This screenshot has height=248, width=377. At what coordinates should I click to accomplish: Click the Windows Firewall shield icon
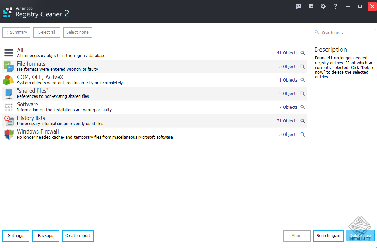pyautogui.click(x=8, y=134)
